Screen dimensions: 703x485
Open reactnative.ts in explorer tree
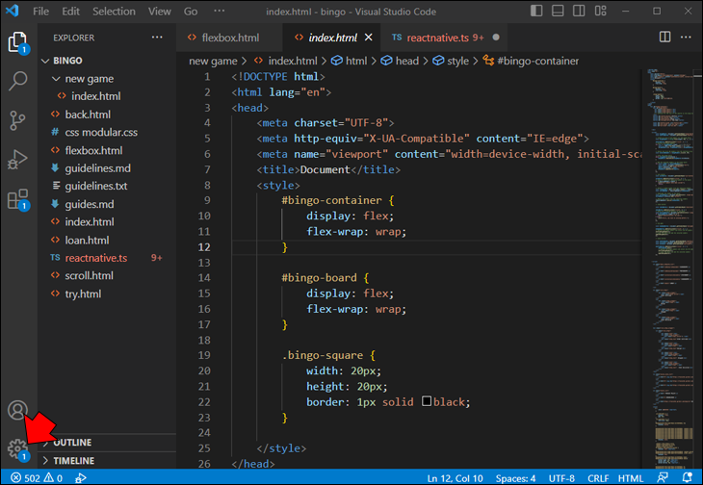[x=95, y=258]
